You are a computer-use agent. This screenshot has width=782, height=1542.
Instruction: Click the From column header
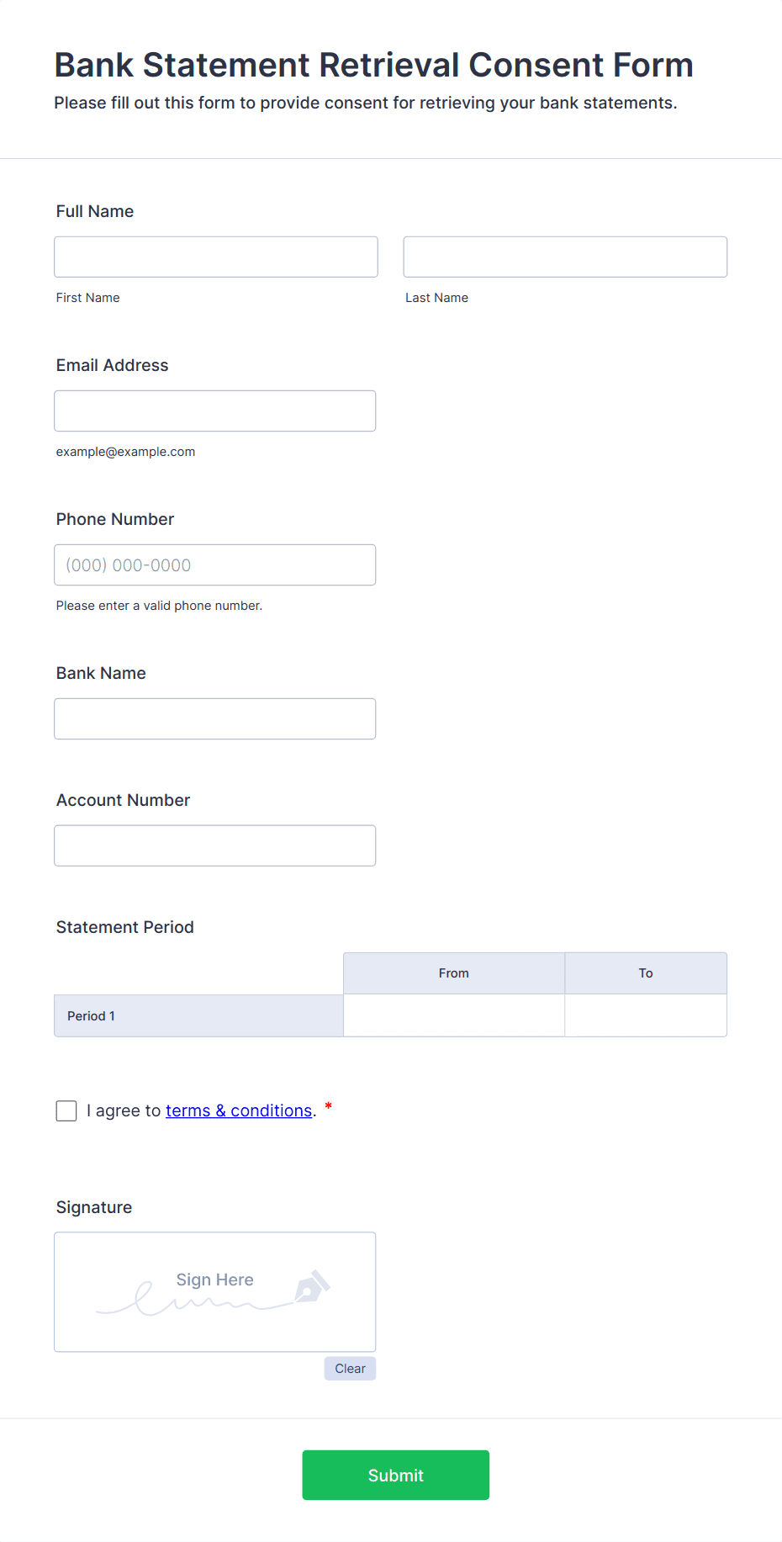(454, 973)
